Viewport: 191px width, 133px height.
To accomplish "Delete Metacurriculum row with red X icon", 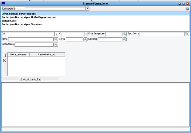I will [4, 61].
